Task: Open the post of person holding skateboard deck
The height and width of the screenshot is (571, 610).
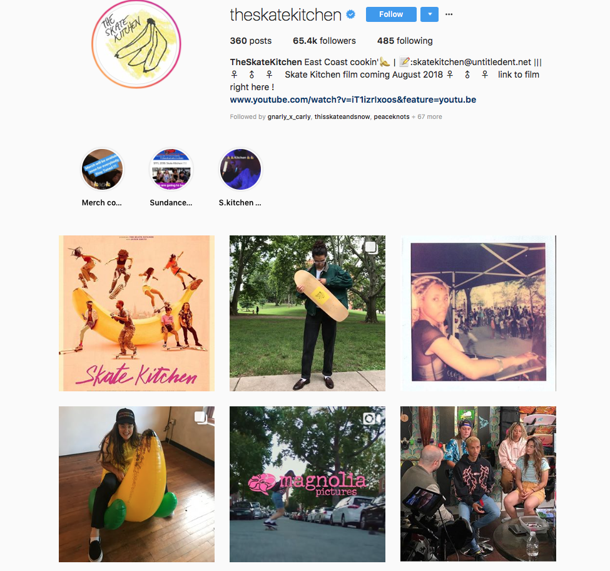Action: coord(307,313)
